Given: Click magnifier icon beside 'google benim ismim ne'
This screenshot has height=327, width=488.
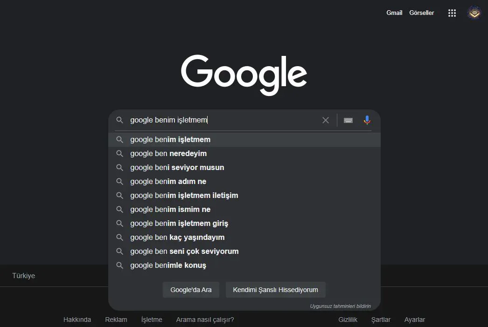Looking at the screenshot, I should 119,210.
